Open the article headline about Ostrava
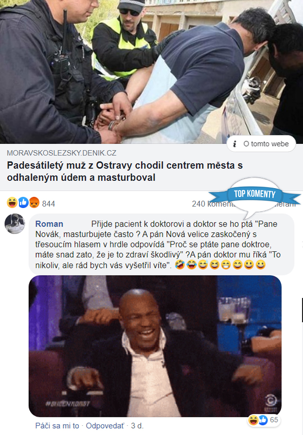 point(125,171)
